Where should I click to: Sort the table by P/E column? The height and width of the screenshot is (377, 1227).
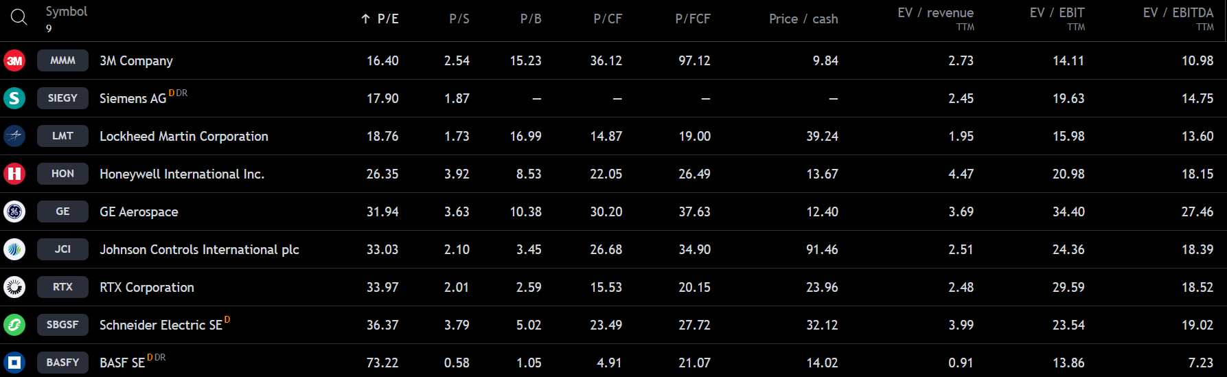click(387, 19)
